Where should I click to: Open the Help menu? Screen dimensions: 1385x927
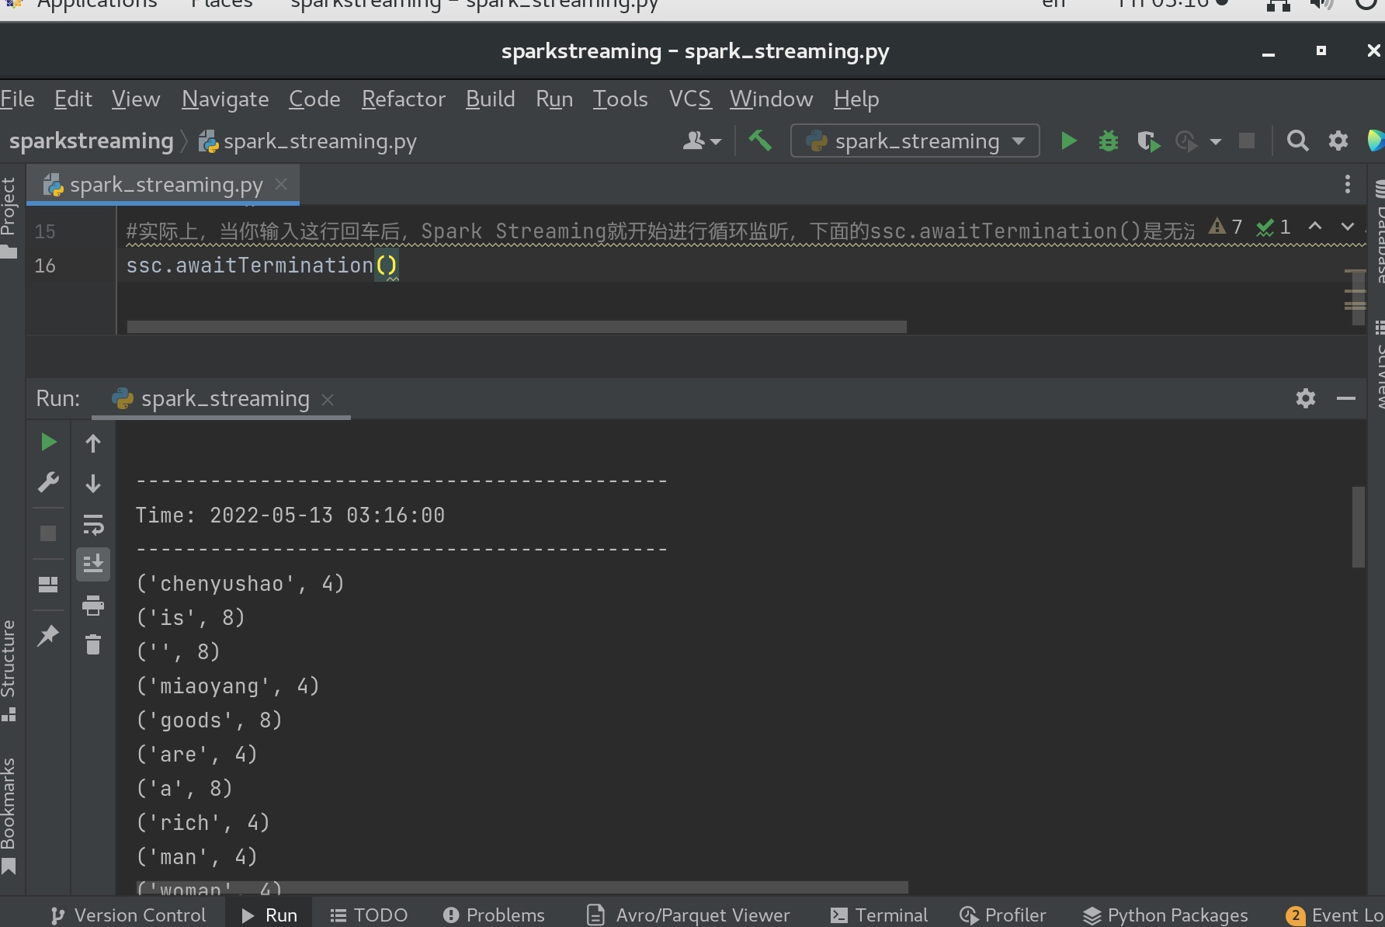[856, 99]
